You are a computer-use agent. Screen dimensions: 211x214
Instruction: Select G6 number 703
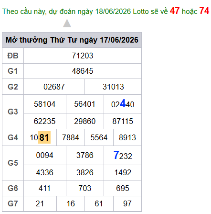85,188
